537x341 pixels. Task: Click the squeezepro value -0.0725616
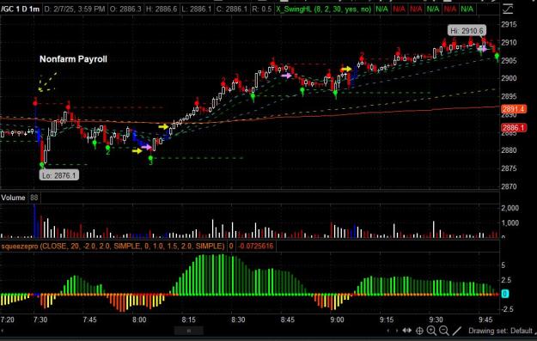pyautogui.click(x=256, y=246)
